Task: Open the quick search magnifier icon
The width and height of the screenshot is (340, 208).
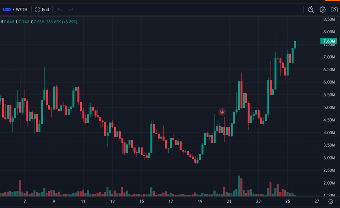Action: 311,10
